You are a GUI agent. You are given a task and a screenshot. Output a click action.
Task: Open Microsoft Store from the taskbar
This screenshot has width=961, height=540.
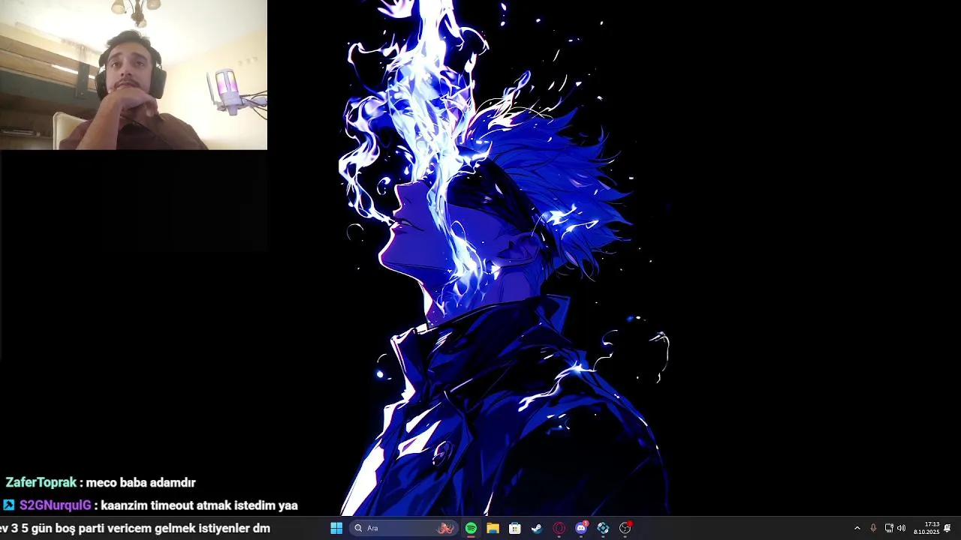(515, 528)
